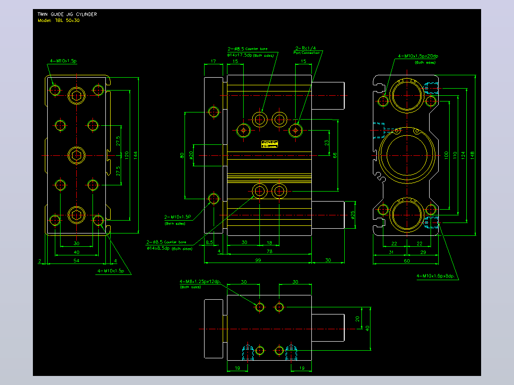Viewport: 514px width, 385px height.
Task: Select the "68" vertical dimension
Action: click(x=335, y=155)
